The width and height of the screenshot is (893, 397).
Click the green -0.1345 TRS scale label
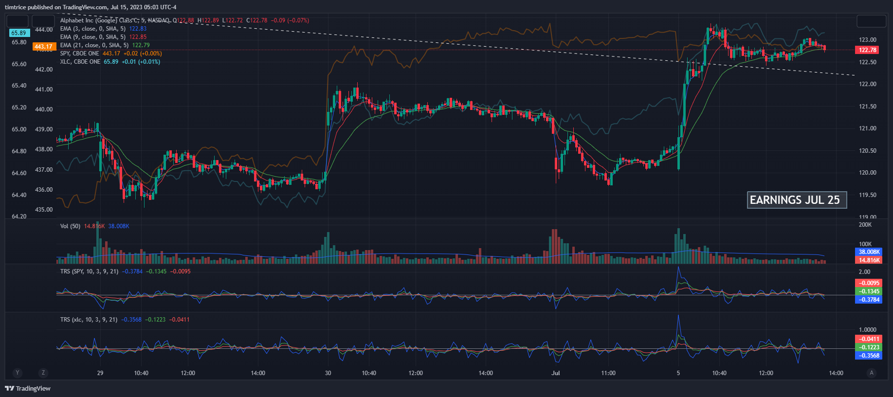869,291
